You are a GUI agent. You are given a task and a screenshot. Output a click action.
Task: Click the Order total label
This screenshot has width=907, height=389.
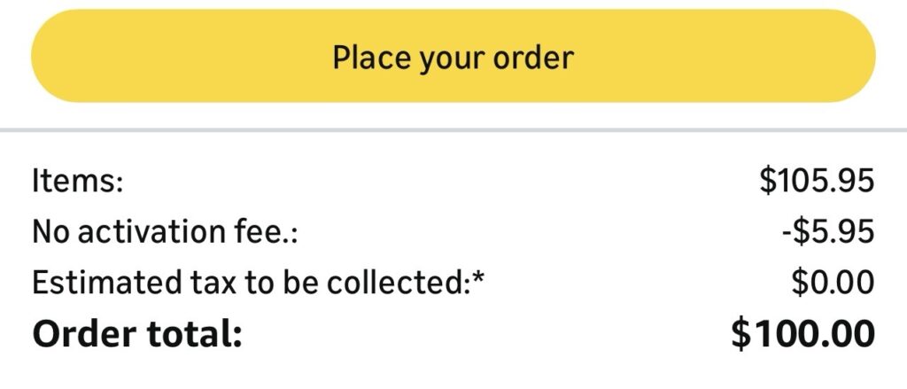point(136,335)
